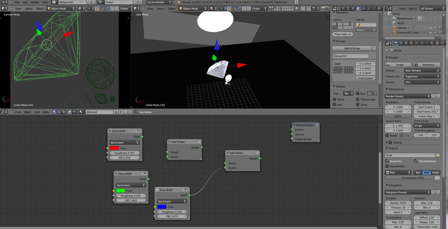Open the Node menu in node editor
The image size is (448, 229).
(x=46, y=112)
